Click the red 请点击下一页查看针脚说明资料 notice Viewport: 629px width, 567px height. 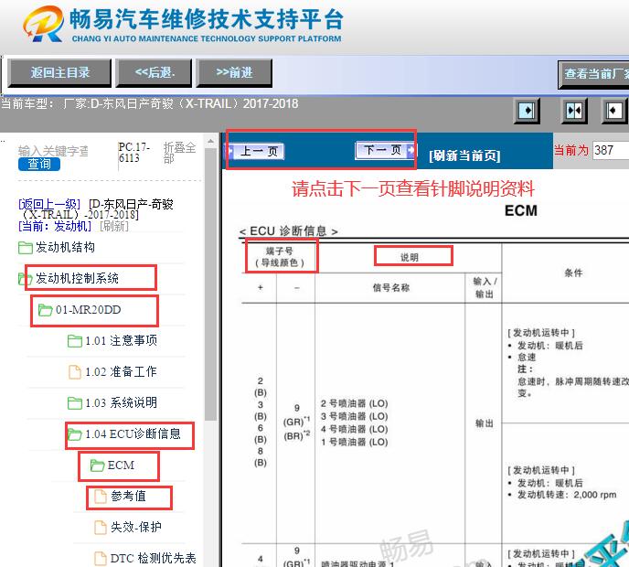(x=413, y=188)
